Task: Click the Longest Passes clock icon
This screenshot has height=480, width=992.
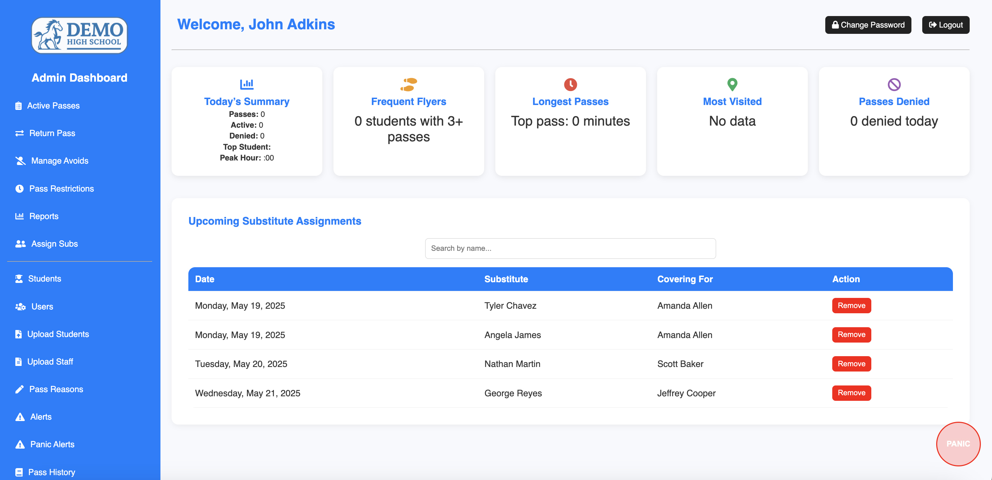Action: [x=570, y=84]
